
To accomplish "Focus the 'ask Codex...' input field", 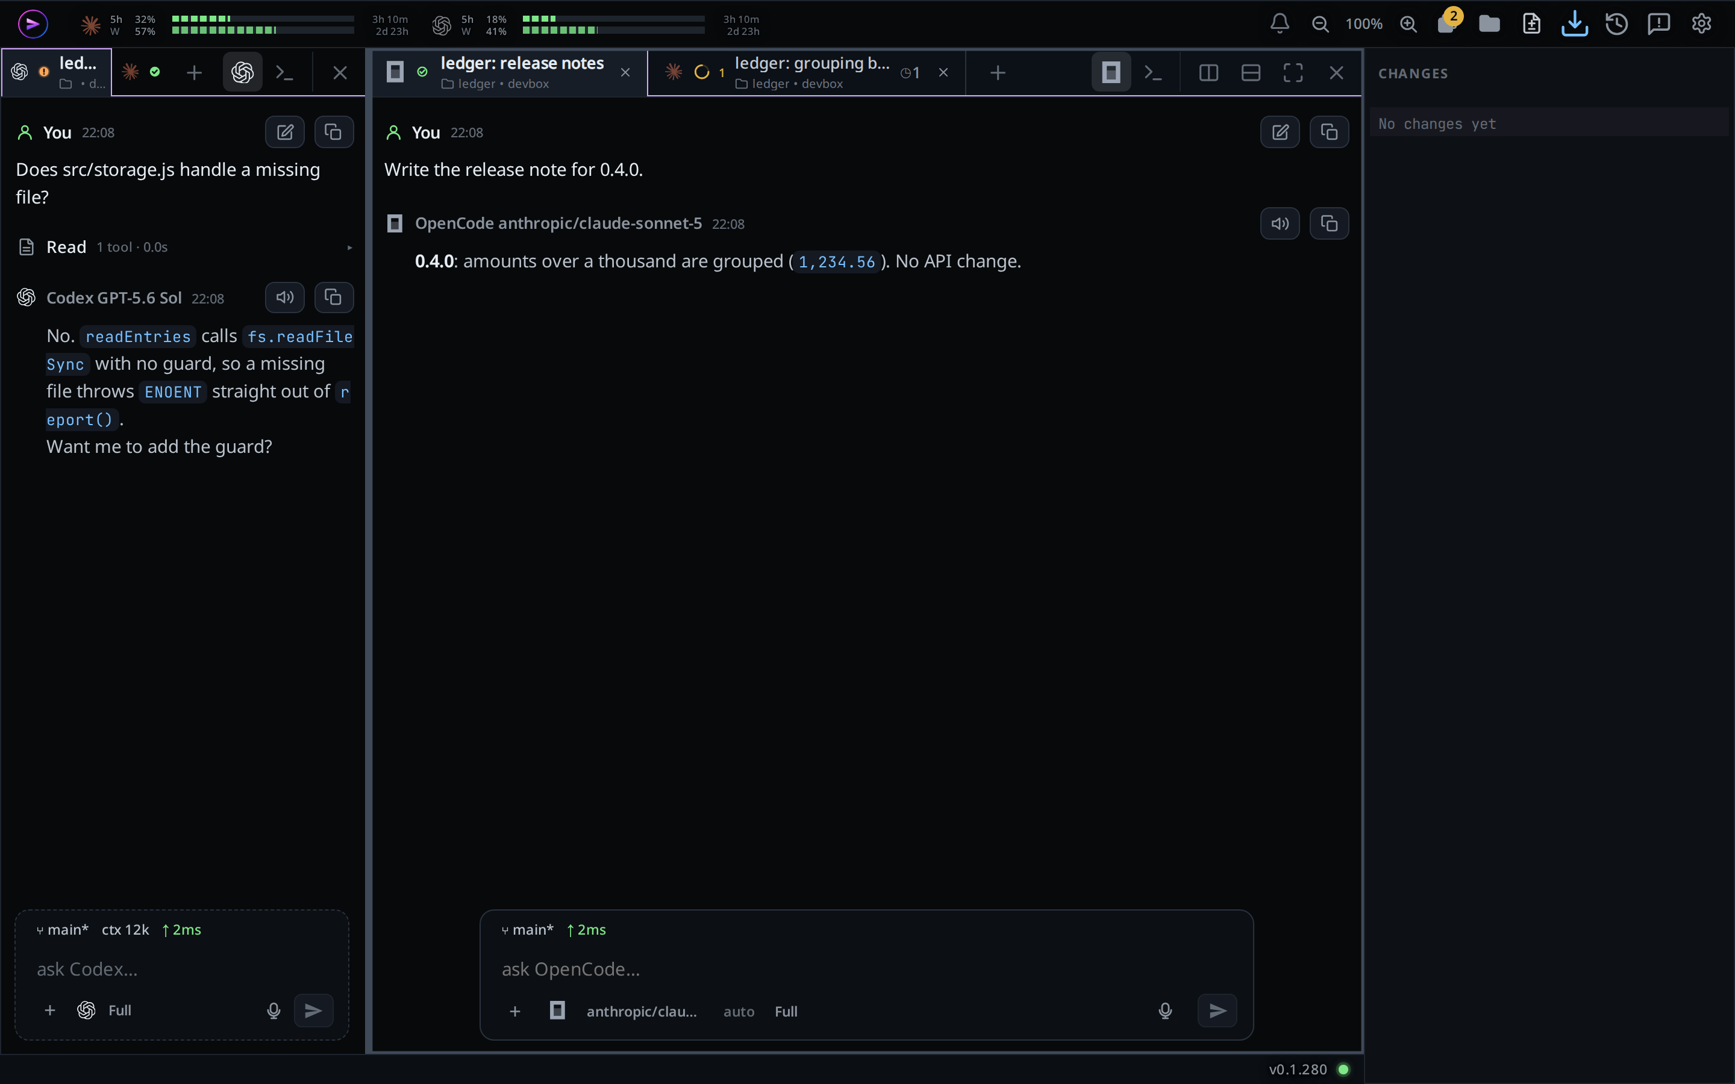I will tap(181, 970).
